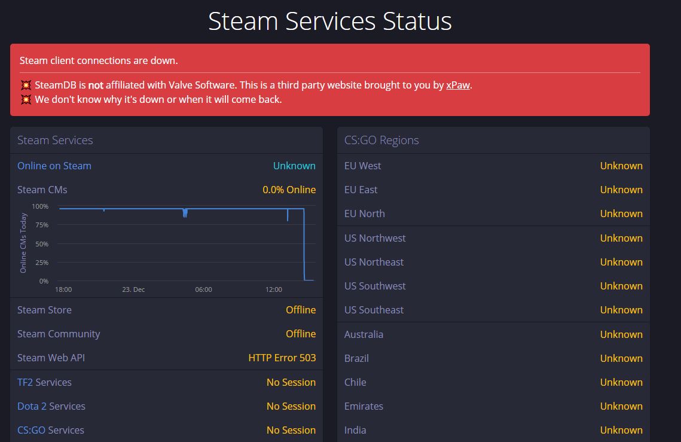This screenshot has height=442, width=681.
Task: Click the Steam Community row label
Action: pyautogui.click(x=59, y=334)
